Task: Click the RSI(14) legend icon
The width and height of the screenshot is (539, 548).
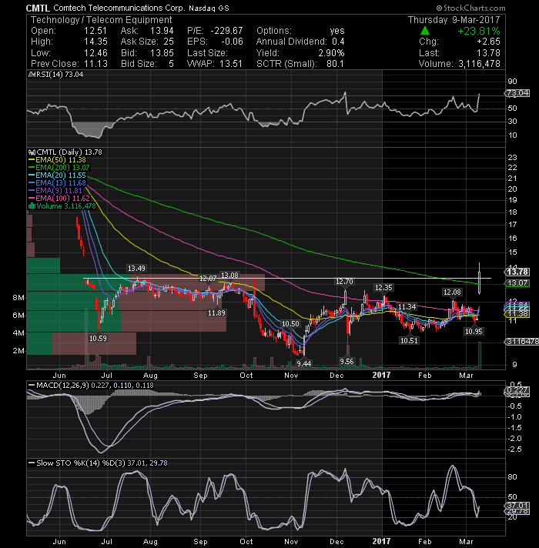Action: coord(31,75)
